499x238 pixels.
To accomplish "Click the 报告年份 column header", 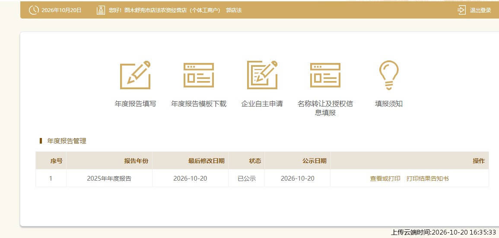I will point(136,161).
